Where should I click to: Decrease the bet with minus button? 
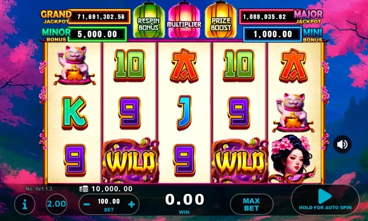pyautogui.click(x=87, y=204)
